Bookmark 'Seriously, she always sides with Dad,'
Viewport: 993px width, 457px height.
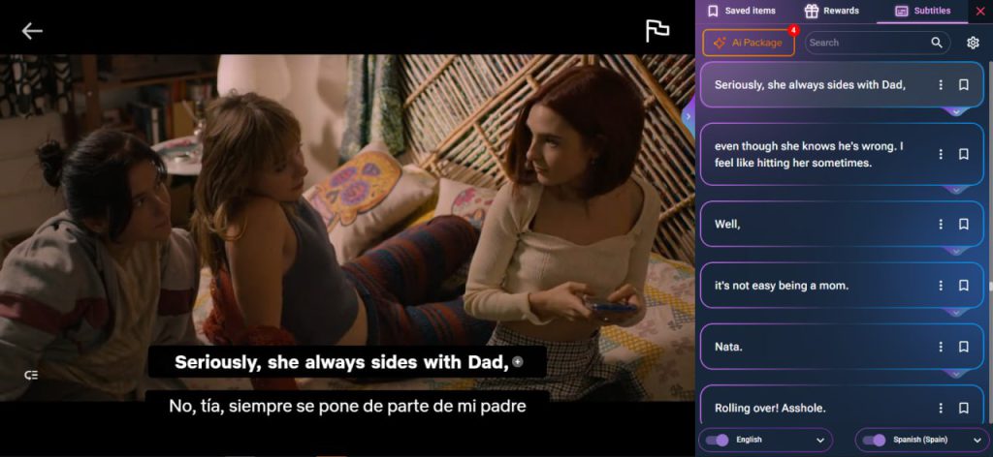coord(963,84)
